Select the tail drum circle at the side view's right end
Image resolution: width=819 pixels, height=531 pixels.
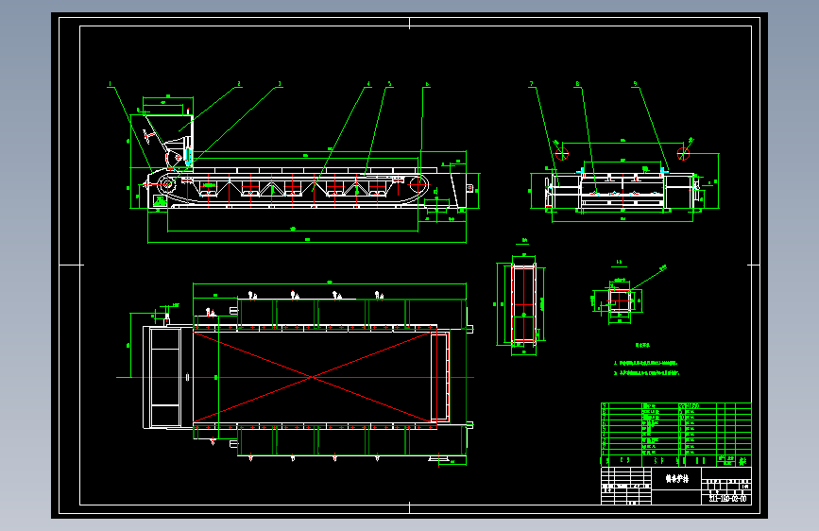pos(417,184)
